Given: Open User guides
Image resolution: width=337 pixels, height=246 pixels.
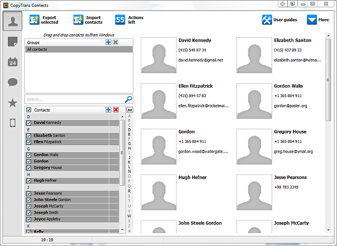Looking at the screenshot, I should click(x=279, y=20).
